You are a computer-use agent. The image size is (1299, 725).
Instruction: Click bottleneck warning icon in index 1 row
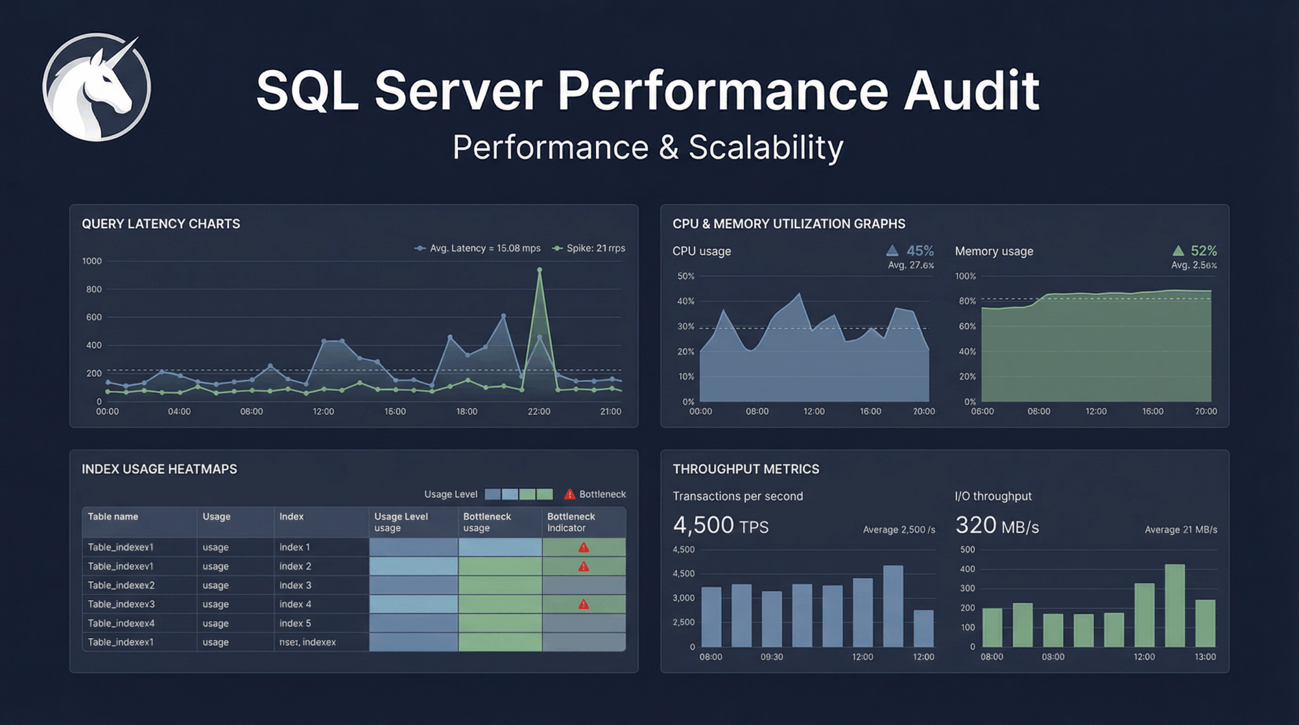click(x=584, y=547)
